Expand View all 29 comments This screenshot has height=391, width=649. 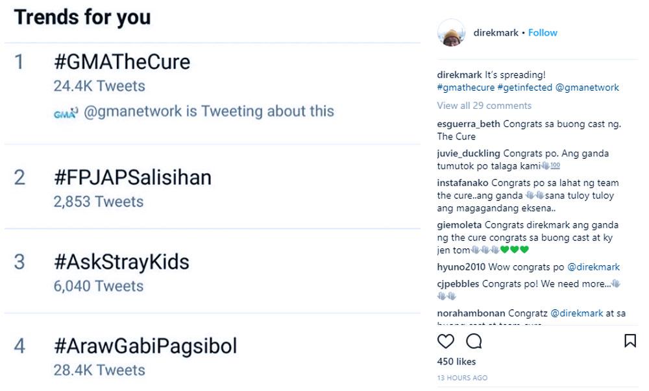pos(484,106)
